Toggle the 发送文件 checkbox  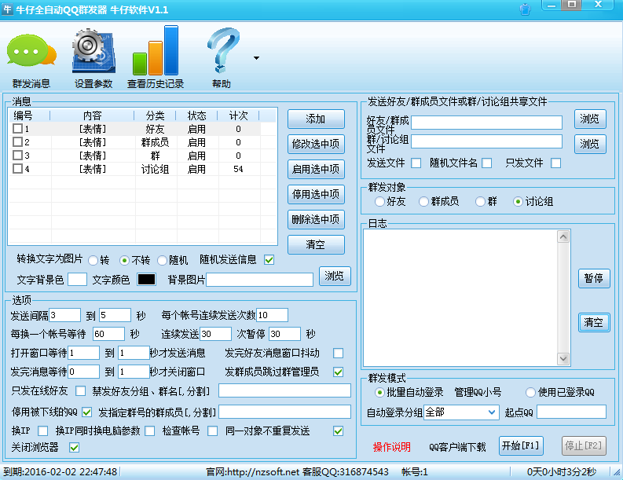(x=416, y=163)
